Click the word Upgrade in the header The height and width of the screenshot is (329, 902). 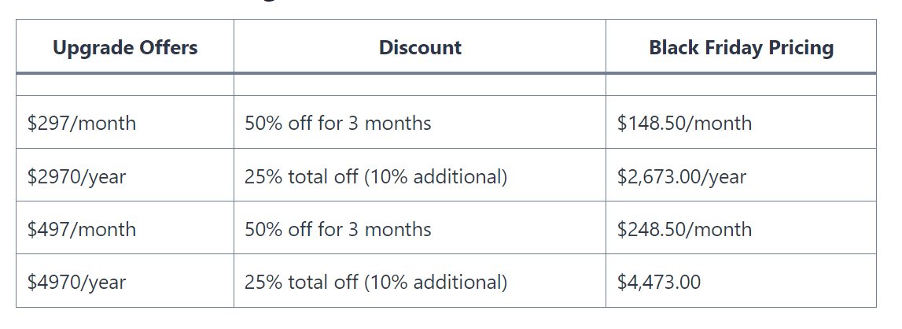89,48
